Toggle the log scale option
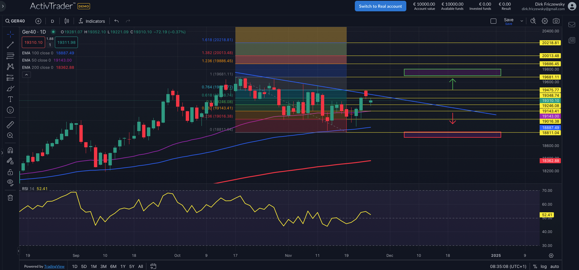 point(543,266)
